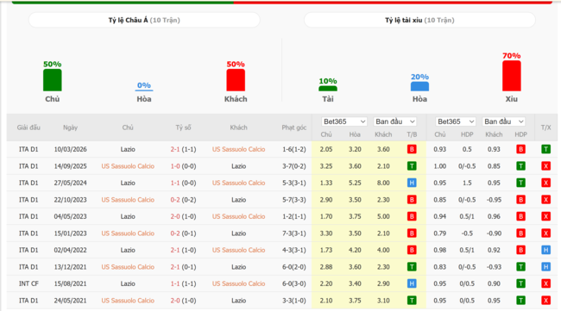Click T/X badge H for 13/12/2021 match
The width and height of the screenshot is (561, 311).
pyautogui.click(x=546, y=267)
